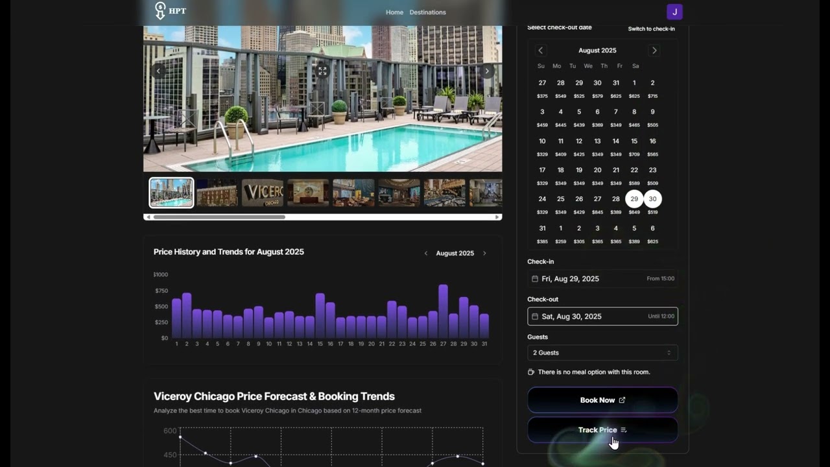Click the calendar icon in Check-in field
Viewport: 830px width, 467px height.
pos(535,279)
